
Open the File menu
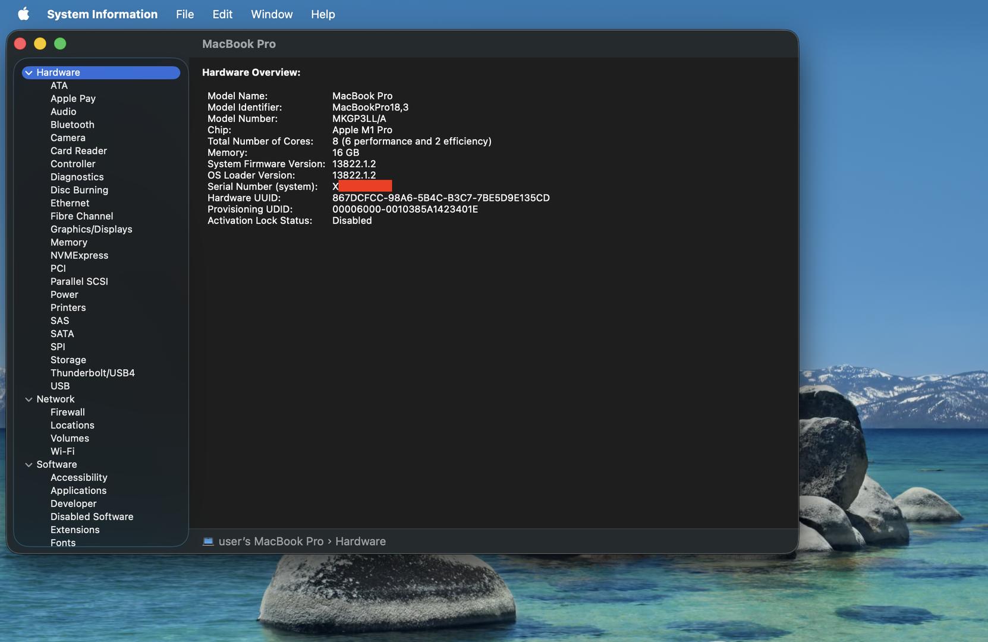click(185, 14)
